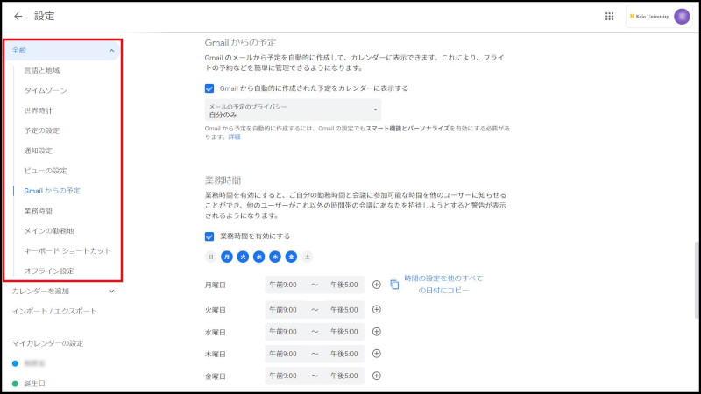
Task: Add a time period to 金曜日
Action: tap(377, 376)
